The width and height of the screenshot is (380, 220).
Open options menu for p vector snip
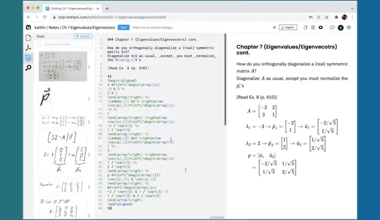[x=89, y=99]
